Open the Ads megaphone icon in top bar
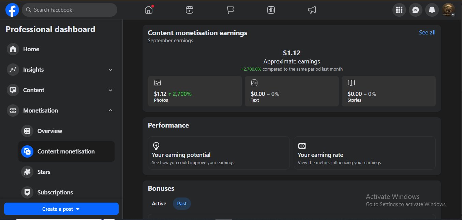The width and height of the screenshot is (462, 220). (x=312, y=10)
